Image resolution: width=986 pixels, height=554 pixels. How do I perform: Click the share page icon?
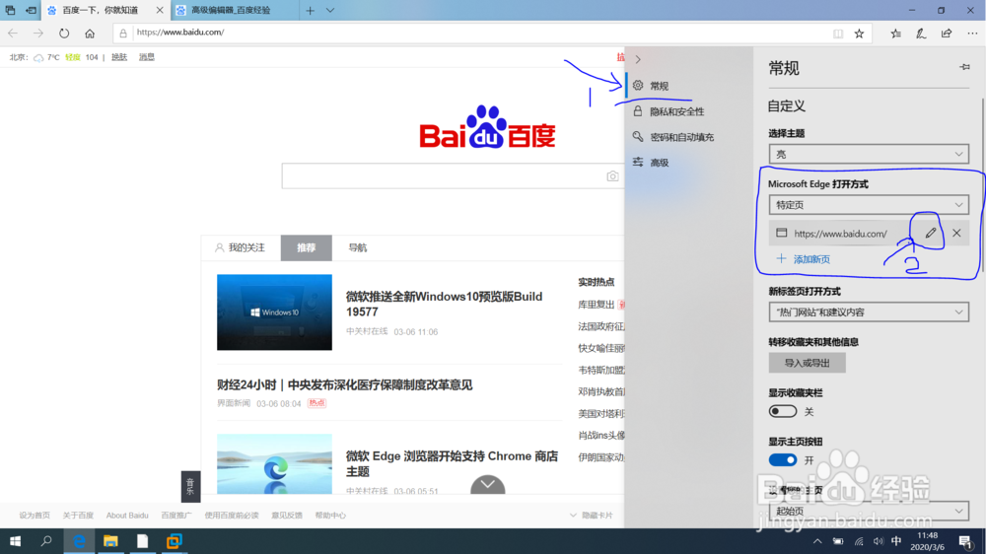(x=947, y=34)
